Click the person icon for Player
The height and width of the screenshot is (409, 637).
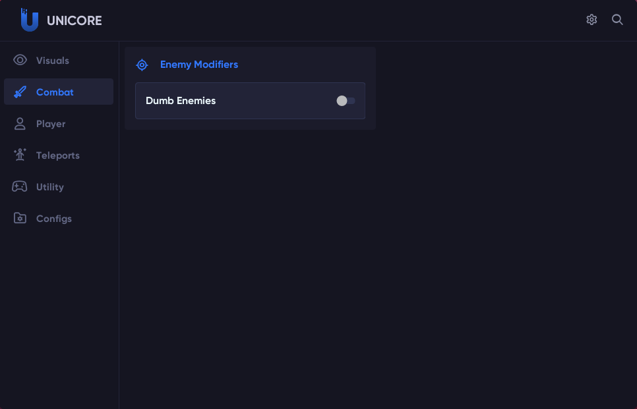[20, 124]
